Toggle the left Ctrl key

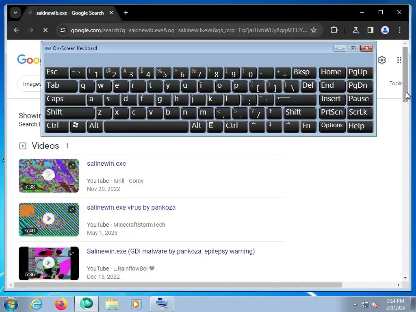coord(57,126)
